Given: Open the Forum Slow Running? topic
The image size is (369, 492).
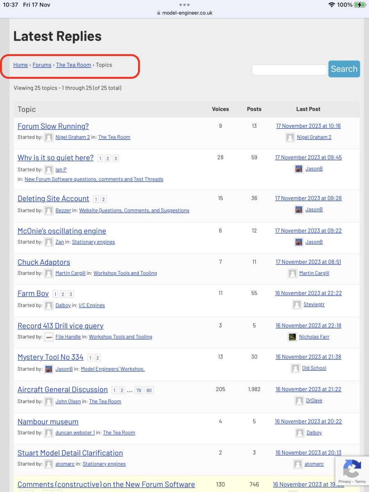Looking at the screenshot, I should pyautogui.click(x=53, y=126).
